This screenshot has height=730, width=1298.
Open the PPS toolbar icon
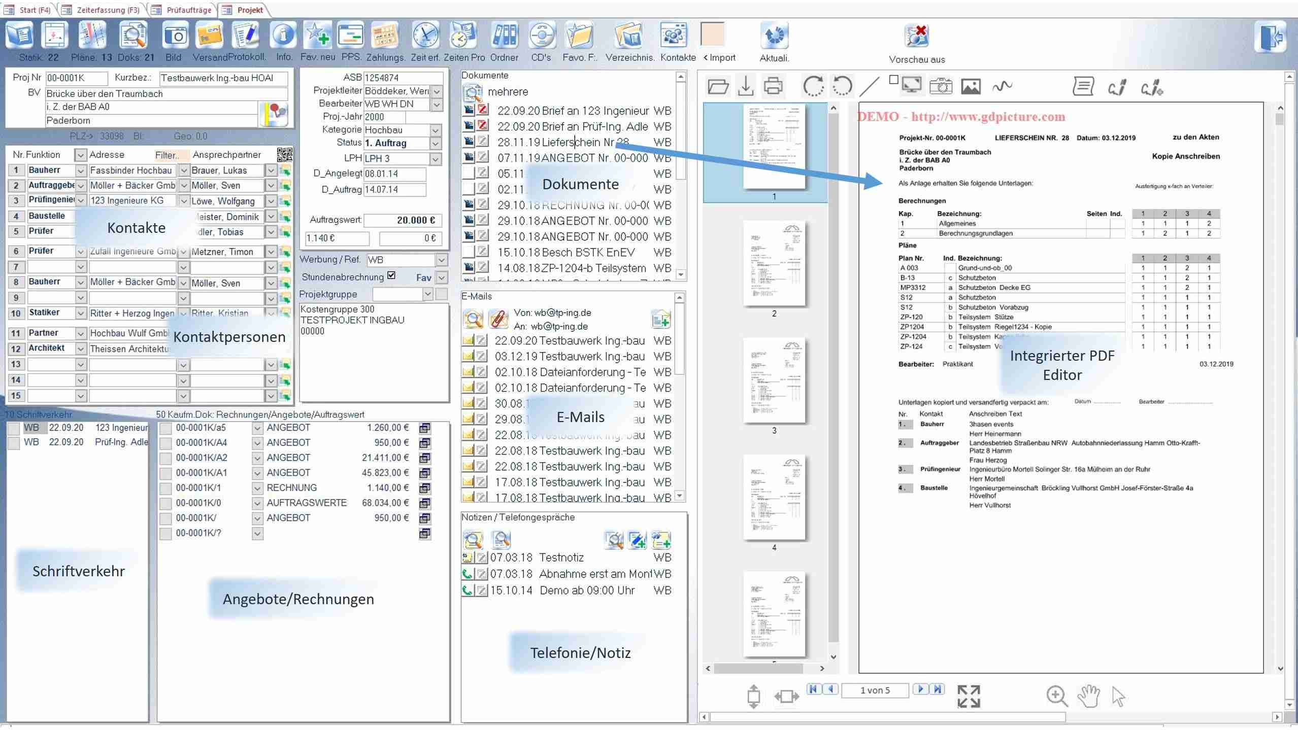click(x=351, y=36)
